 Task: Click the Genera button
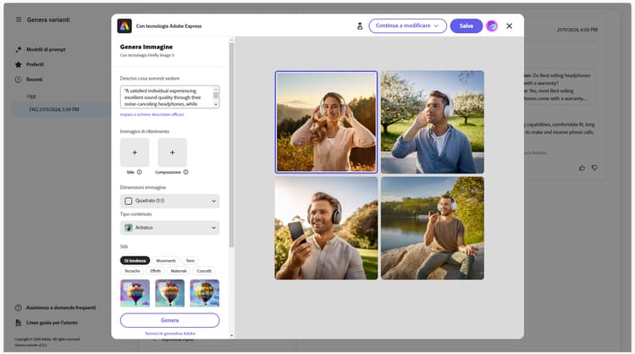coord(169,320)
